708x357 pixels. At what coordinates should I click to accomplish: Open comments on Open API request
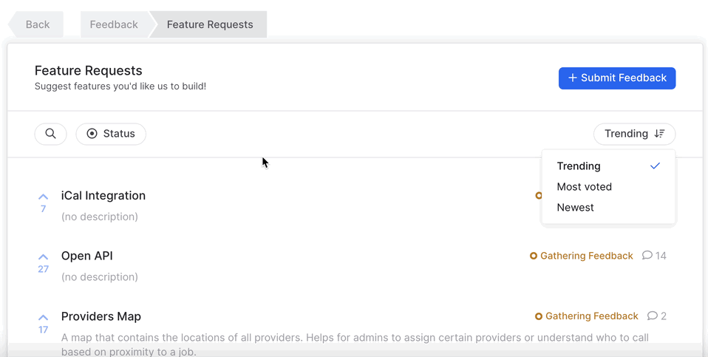pyautogui.click(x=654, y=256)
